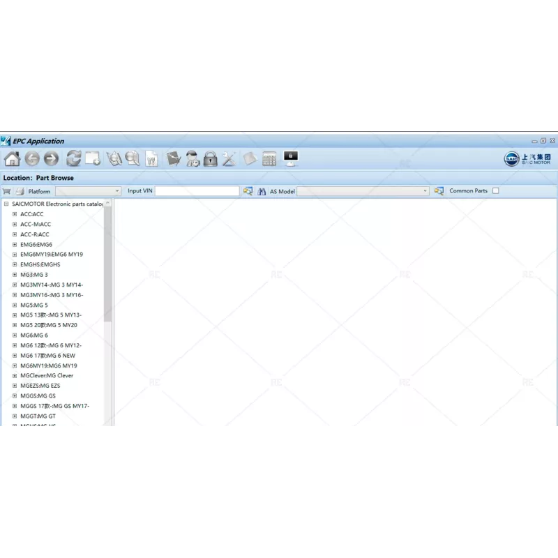
Task: Select the Back navigation arrow icon
Action: (33, 158)
